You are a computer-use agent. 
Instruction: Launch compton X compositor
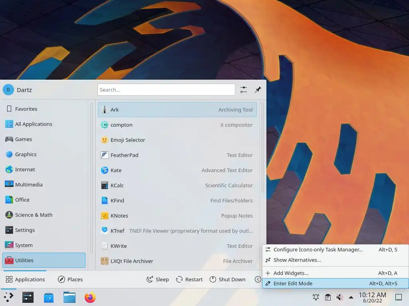coord(177,125)
